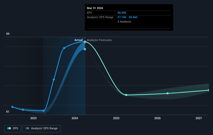
Task: Click the 2027 x-axis label
Action: click(x=199, y=118)
